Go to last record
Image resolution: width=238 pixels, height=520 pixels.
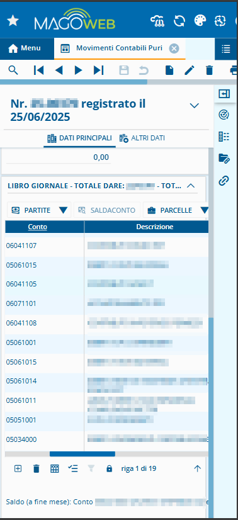pyautogui.click(x=98, y=71)
